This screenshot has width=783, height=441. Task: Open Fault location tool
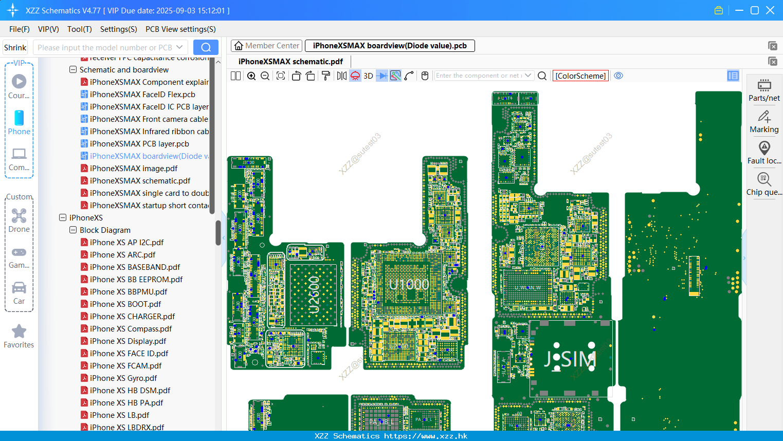pos(764,153)
